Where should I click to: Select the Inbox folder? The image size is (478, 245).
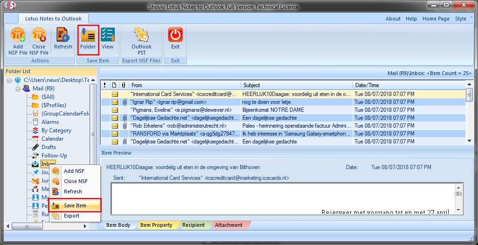(x=48, y=164)
